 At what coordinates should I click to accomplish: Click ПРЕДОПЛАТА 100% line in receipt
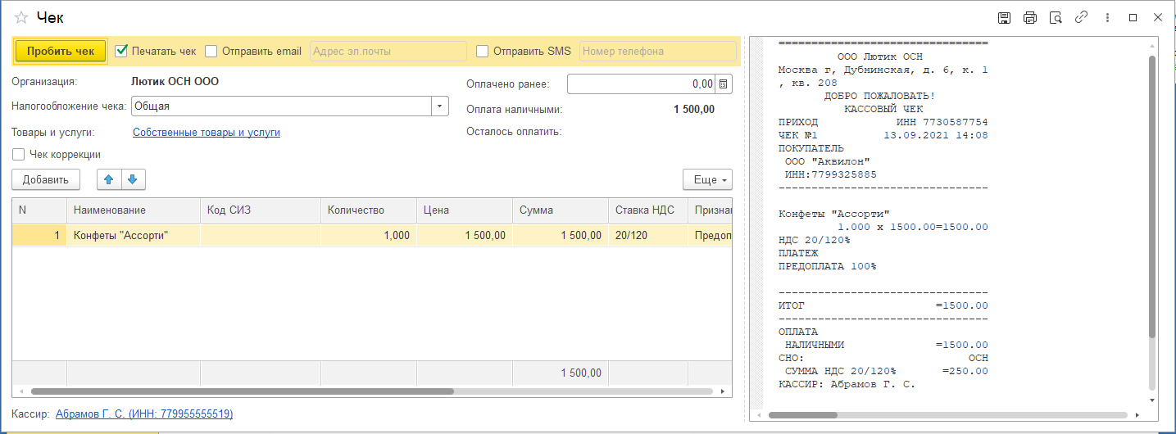827,266
